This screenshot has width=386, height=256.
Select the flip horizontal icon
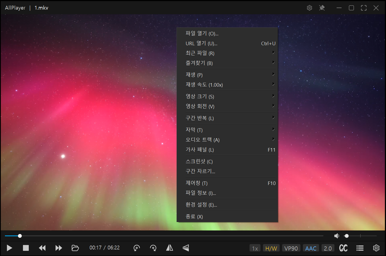169,248
